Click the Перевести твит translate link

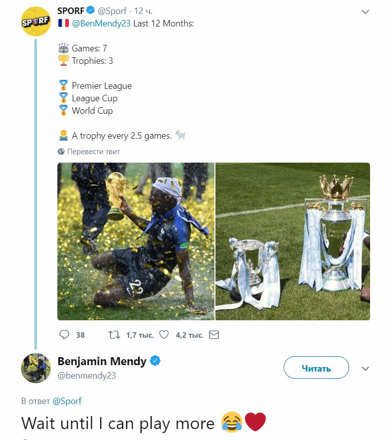point(93,152)
